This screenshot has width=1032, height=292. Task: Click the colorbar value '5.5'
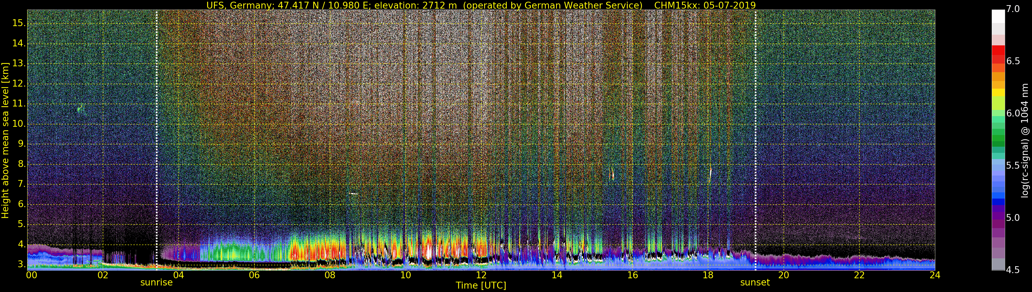tap(1013, 166)
